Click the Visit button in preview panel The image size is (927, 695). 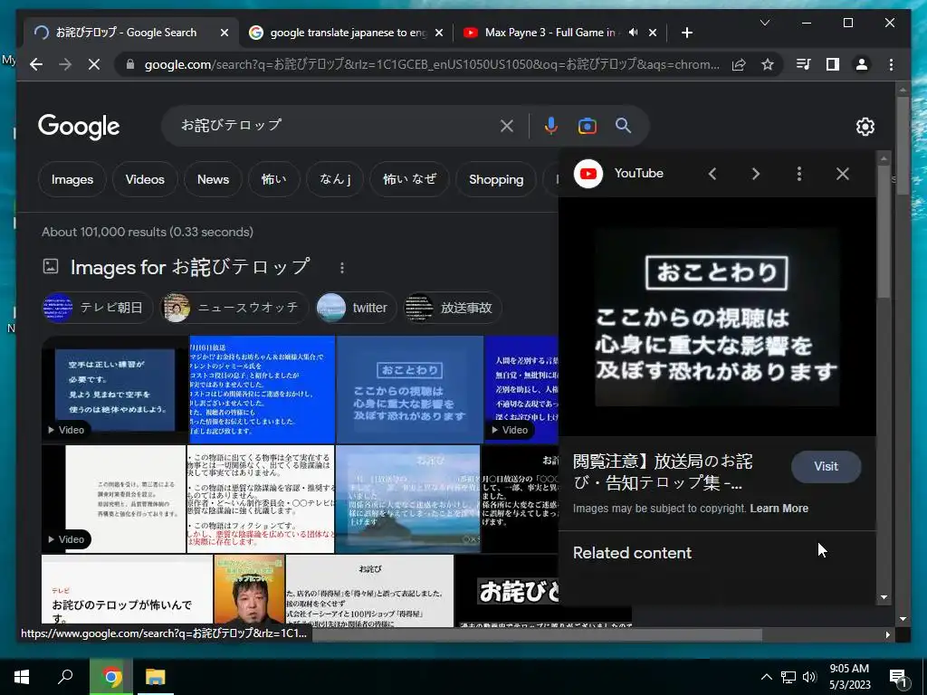click(x=826, y=466)
